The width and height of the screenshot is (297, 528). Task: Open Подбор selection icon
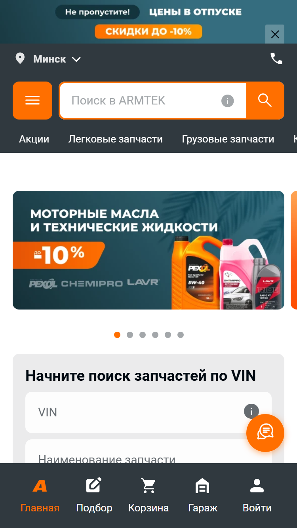94,486
